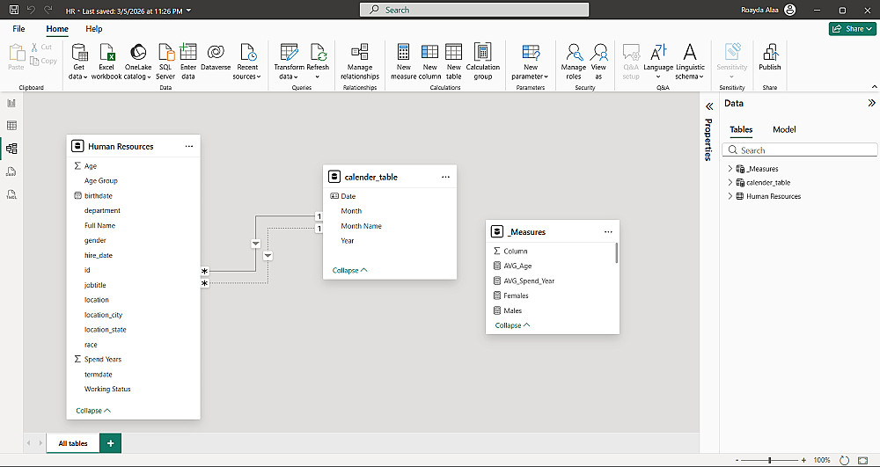The height and width of the screenshot is (467, 880).
Task: Click the zoom slider in status bar
Action: pos(770,460)
